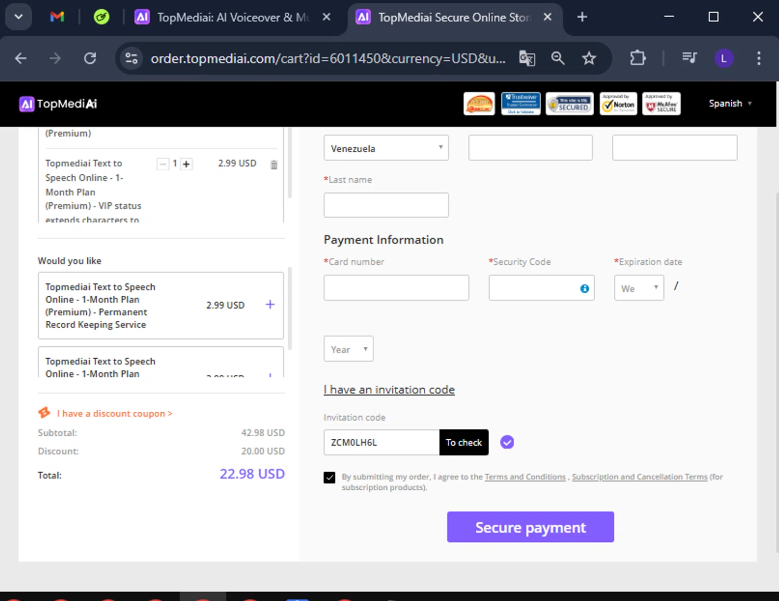Image resolution: width=779 pixels, height=601 pixels.
Task: Close the TopMediai AI Voiceover tab
Action: point(326,17)
